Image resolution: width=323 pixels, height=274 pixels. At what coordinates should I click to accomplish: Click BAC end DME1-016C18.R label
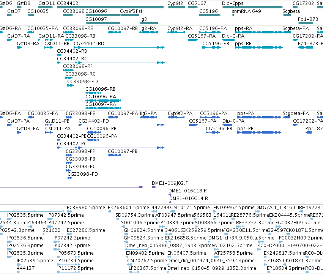click(187, 191)
